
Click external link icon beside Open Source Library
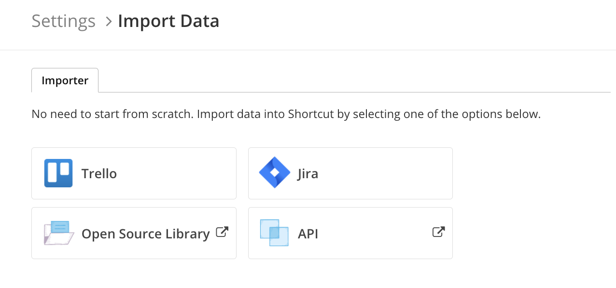tap(222, 232)
